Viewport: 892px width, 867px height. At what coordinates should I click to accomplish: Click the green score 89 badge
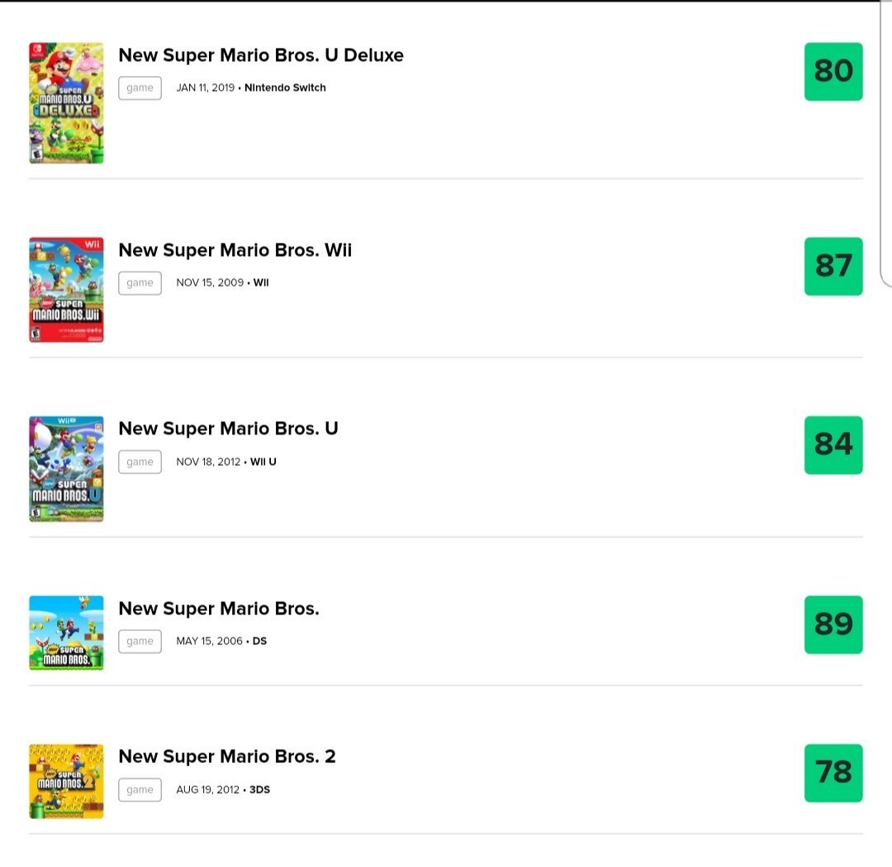833,625
